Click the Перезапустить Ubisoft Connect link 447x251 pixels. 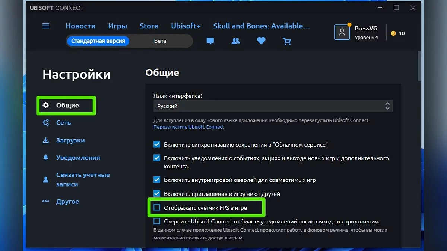pyautogui.click(x=188, y=127)
